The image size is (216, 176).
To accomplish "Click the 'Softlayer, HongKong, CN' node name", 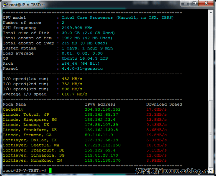I will pos(32,160).
